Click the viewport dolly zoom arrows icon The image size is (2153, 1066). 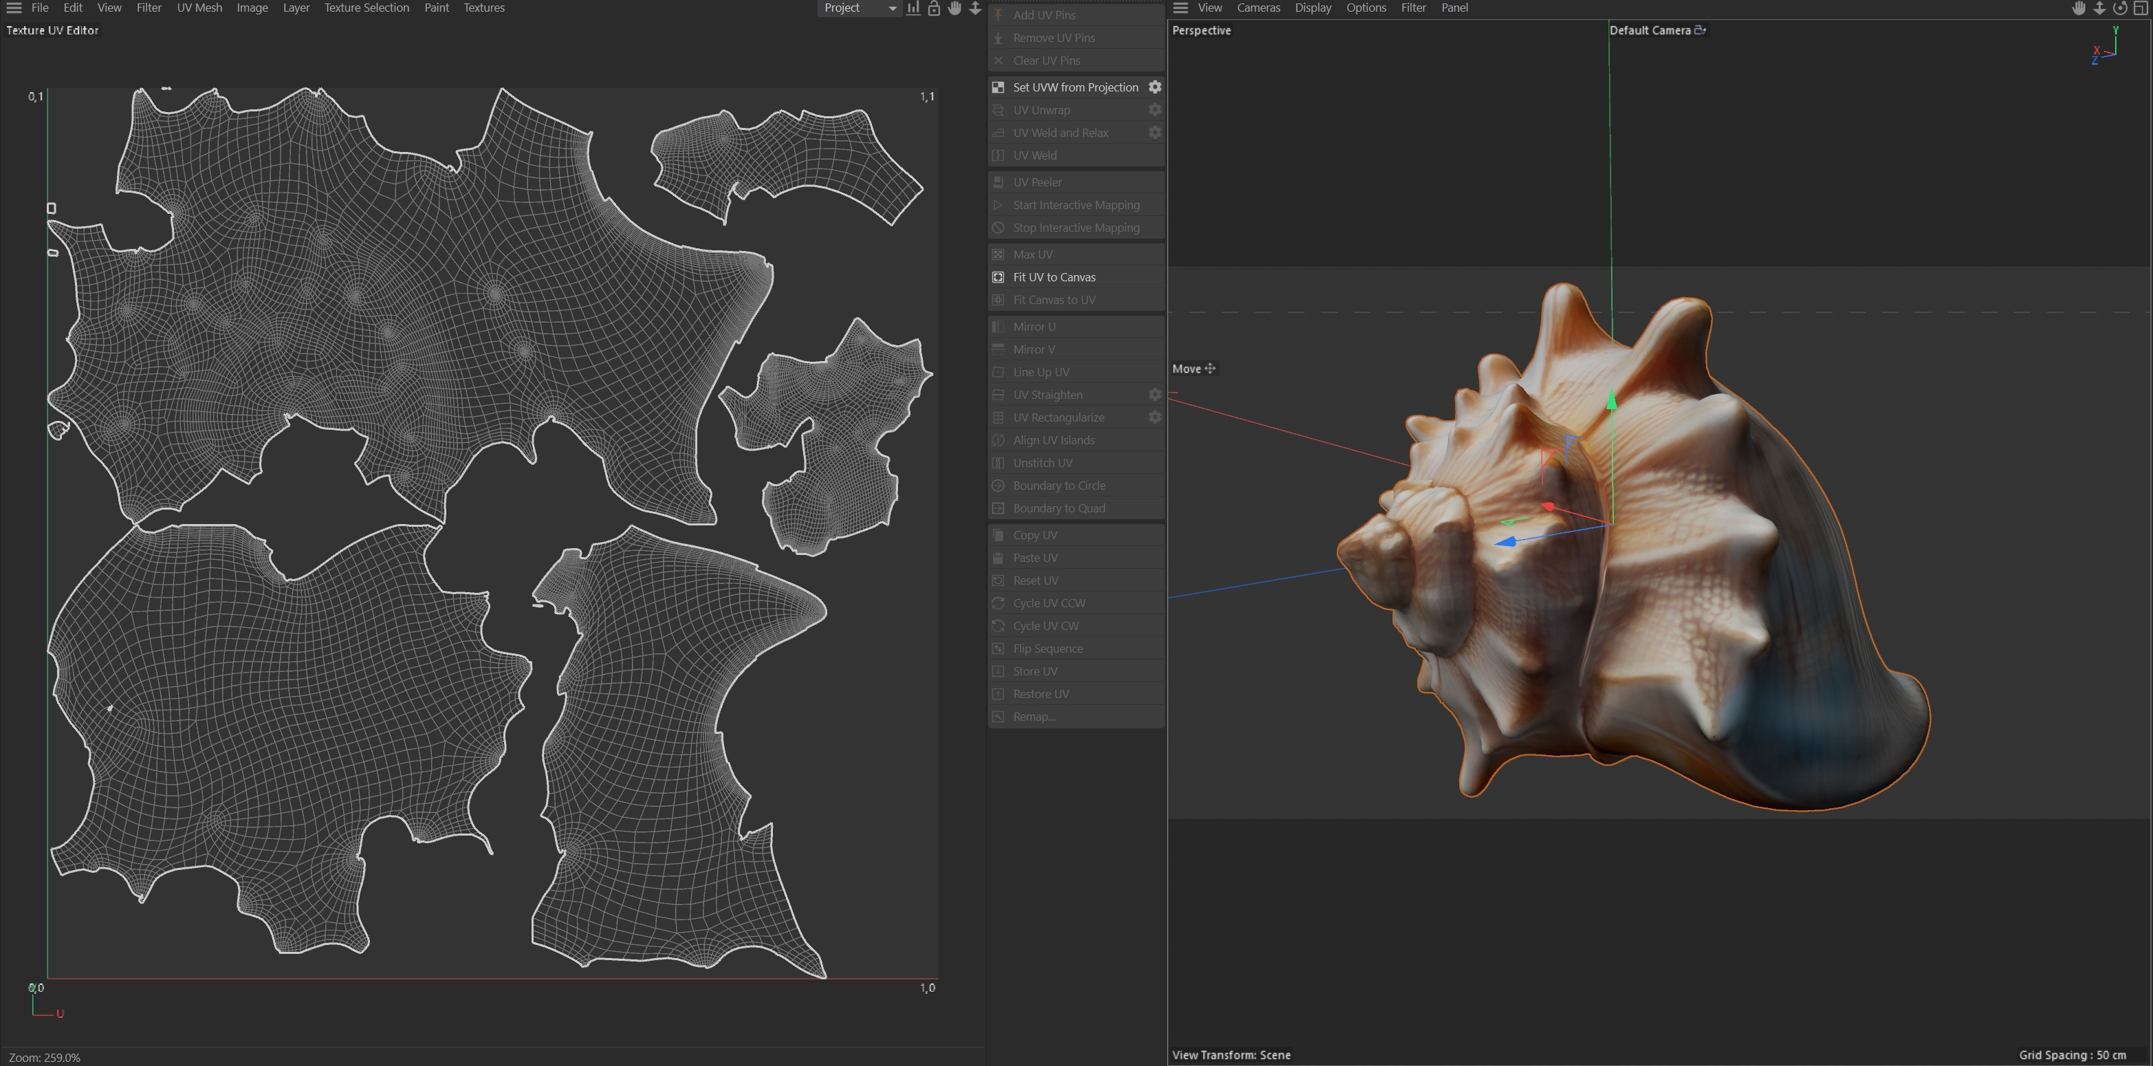tap(2099, 8)
